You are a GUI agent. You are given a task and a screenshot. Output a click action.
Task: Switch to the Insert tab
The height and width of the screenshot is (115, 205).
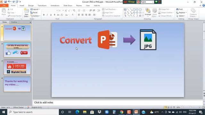pos(22,5)
